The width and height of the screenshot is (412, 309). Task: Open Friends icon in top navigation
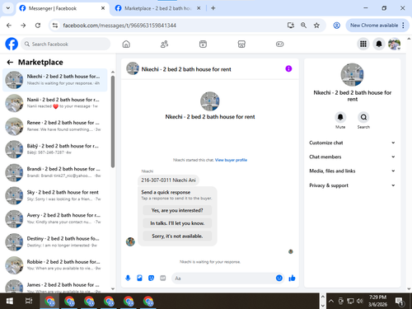click(164, 44)
